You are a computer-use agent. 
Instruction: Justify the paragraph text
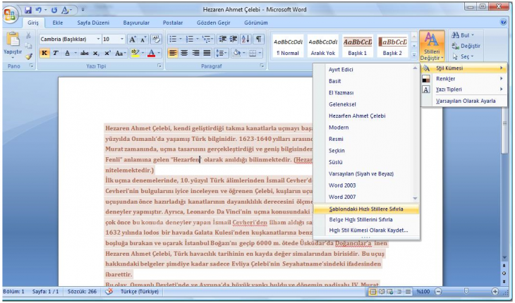point(207,53)
